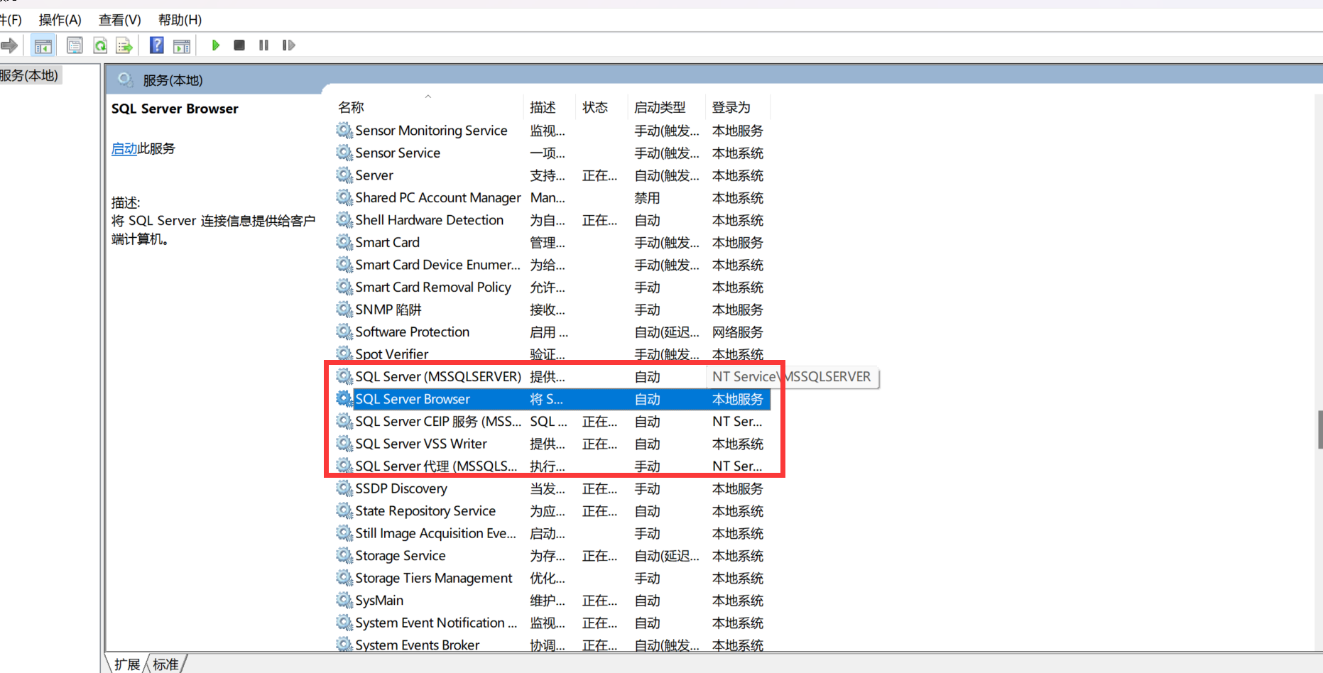Open the Help question mark icon
Screen dimensions: 1323x673
click(x=157, y=45)
